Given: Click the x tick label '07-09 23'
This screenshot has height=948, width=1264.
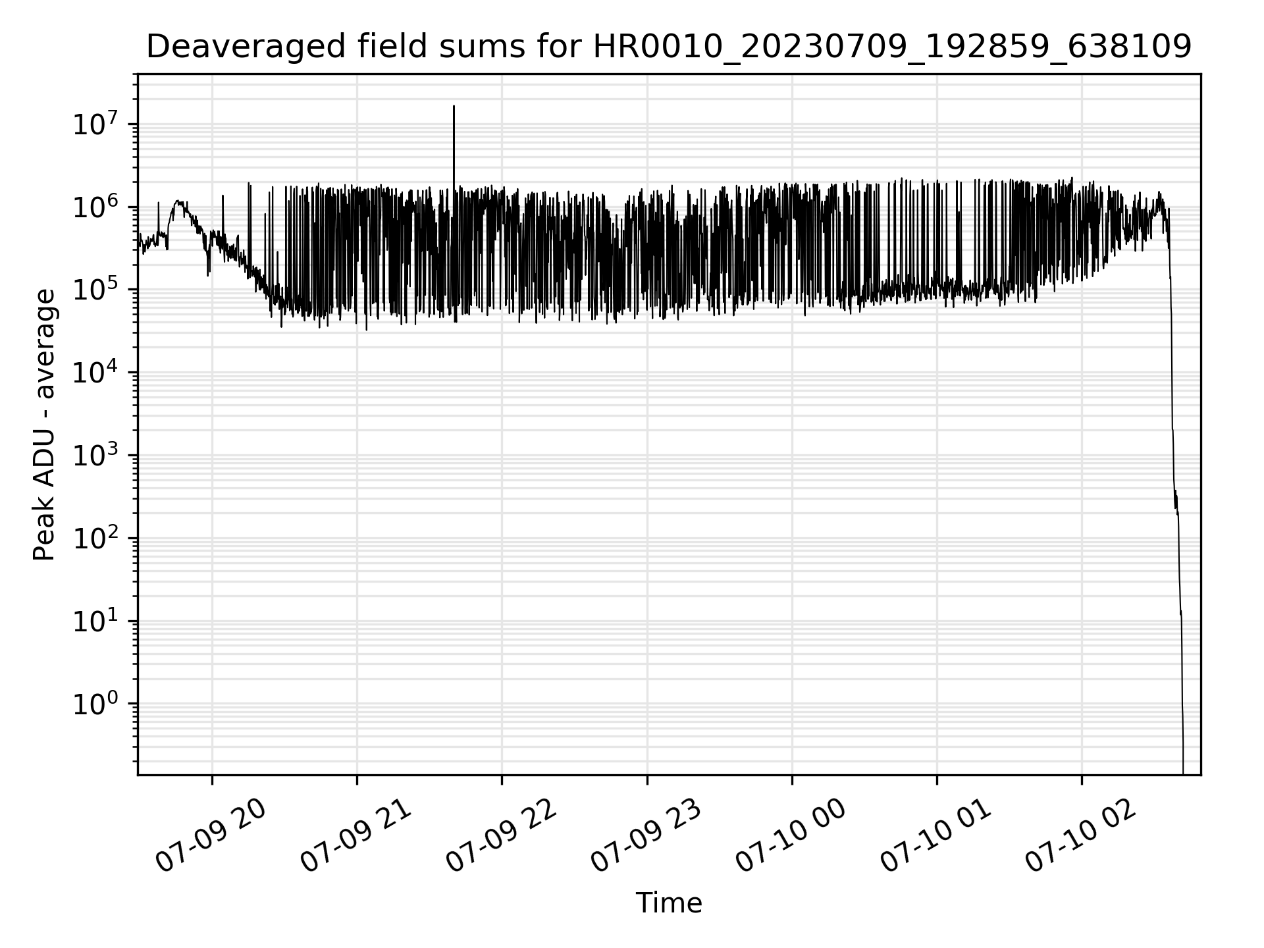Looking at the screenshot, I should click(x=646, y=836).
